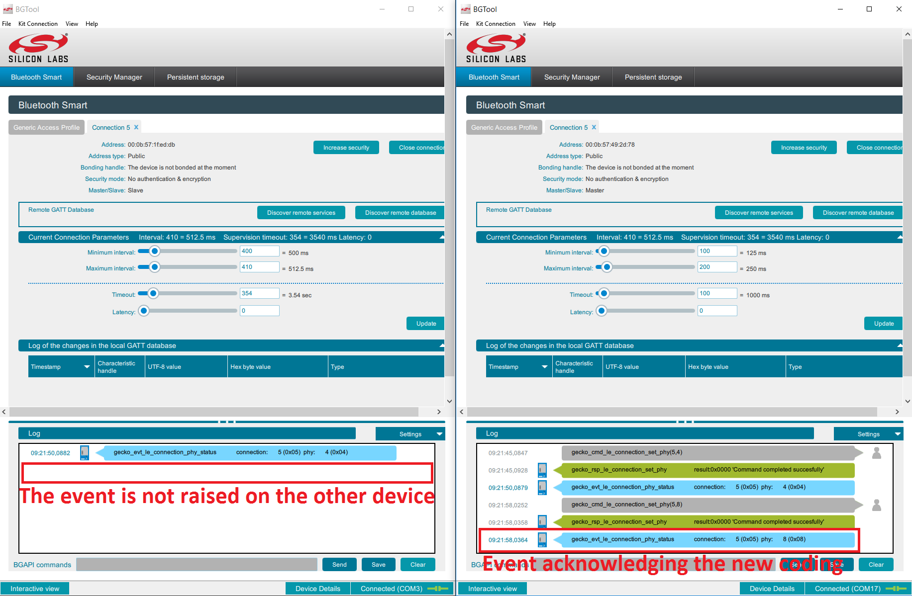The width and height of the screenshot is (912, 596).
Task: Click horizontal scrollbar right arrow in right window
Action: tap(897, 412)
